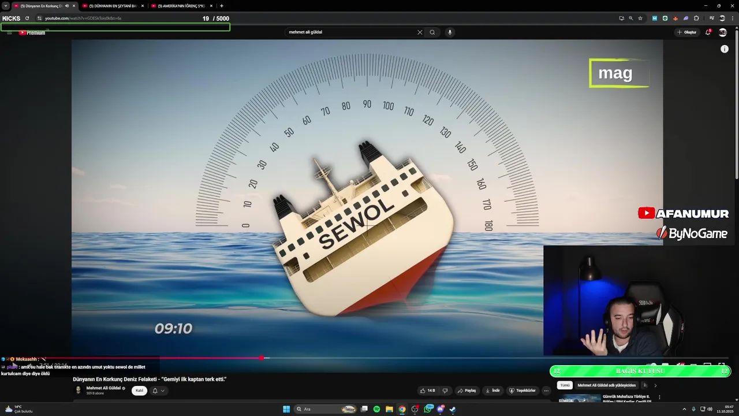Install app icon in the address bar
739x416 pixels.
click(x=621, y=18)
